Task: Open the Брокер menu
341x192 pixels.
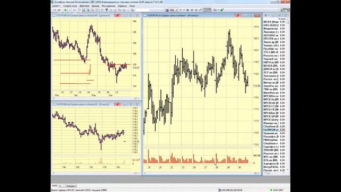Action: click(x=95, y=6)
